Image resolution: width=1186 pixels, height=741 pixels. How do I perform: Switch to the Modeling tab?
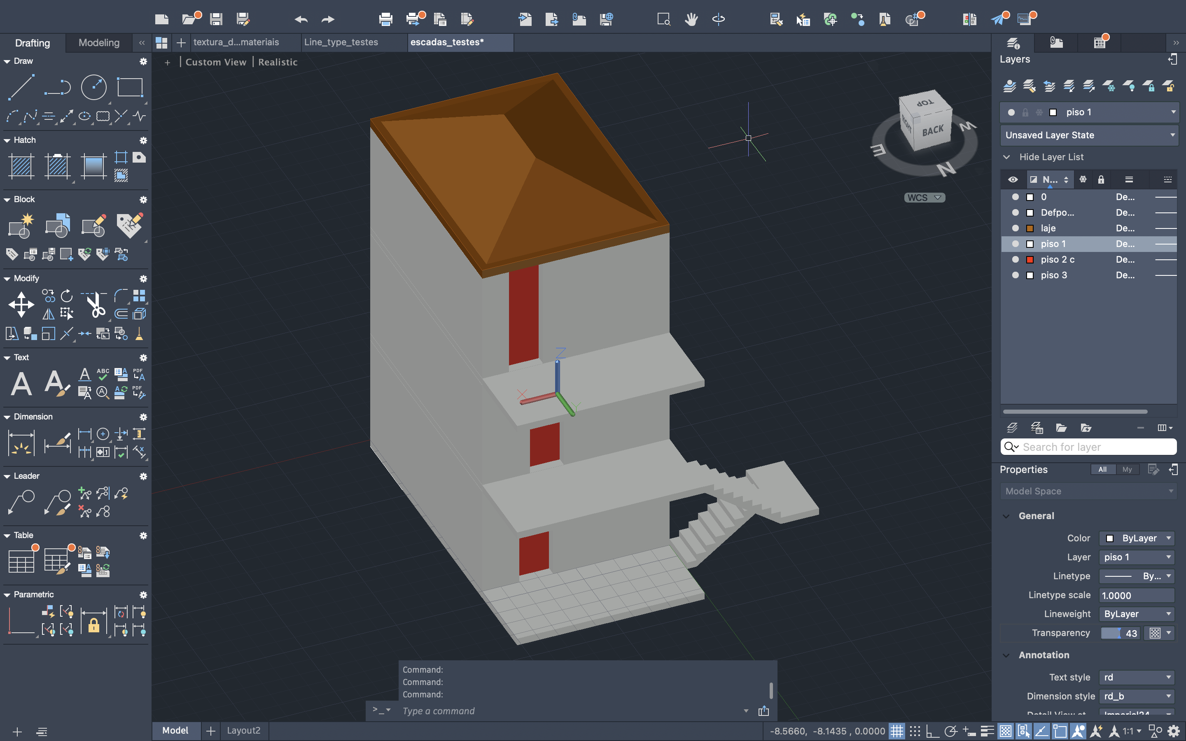[99, 43]
